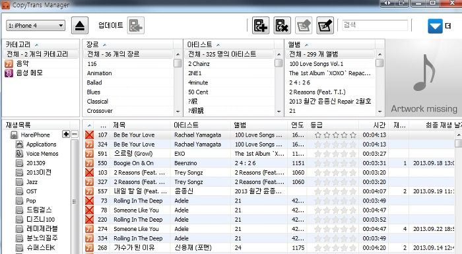Open the Voice Memos playlist icon

19,154
